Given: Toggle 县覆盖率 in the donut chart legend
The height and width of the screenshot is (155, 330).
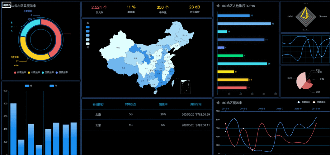Looking at the screenshot, I should tap(62, 72).
